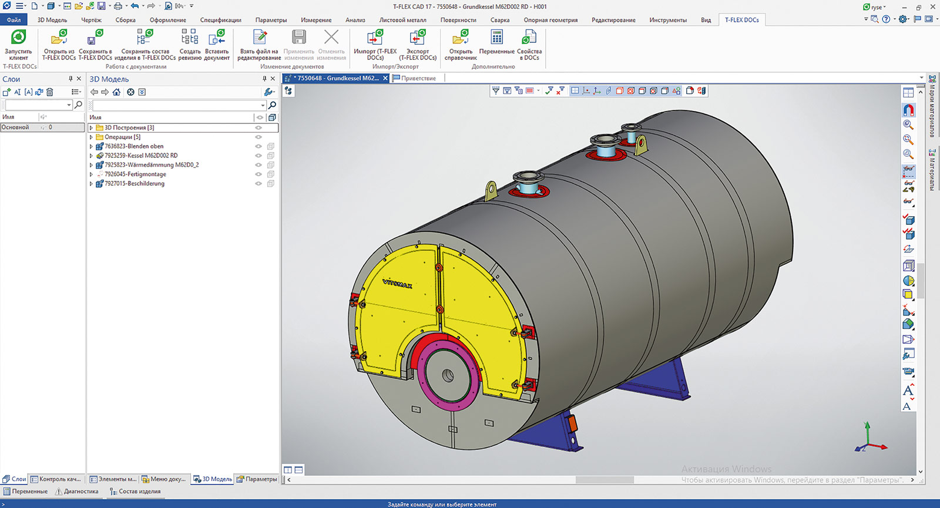Click Импорт (T-FLEX DOCs) command

[375, 45]
